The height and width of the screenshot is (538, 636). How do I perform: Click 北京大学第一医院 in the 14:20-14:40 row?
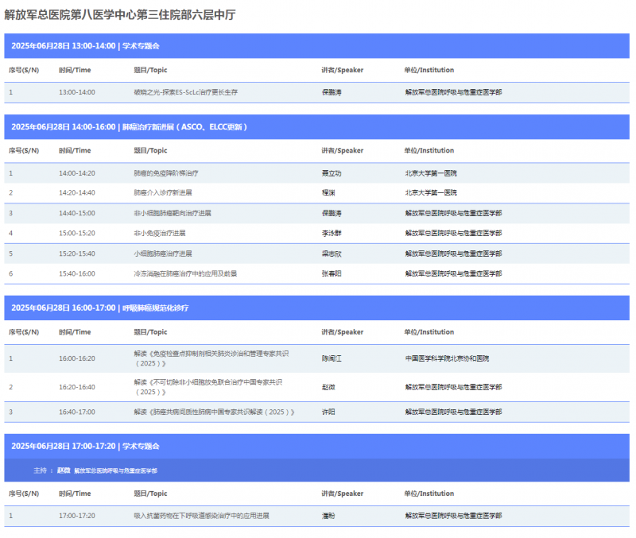click(431, 193)
